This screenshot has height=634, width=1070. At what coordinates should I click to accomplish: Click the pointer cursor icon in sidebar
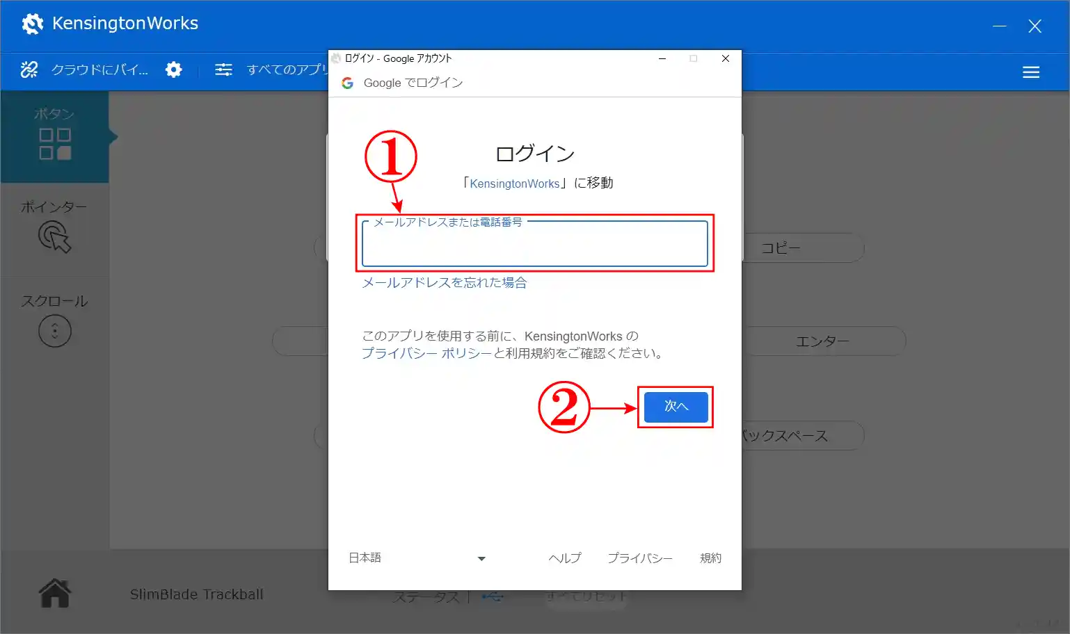[x=54, y=237]
